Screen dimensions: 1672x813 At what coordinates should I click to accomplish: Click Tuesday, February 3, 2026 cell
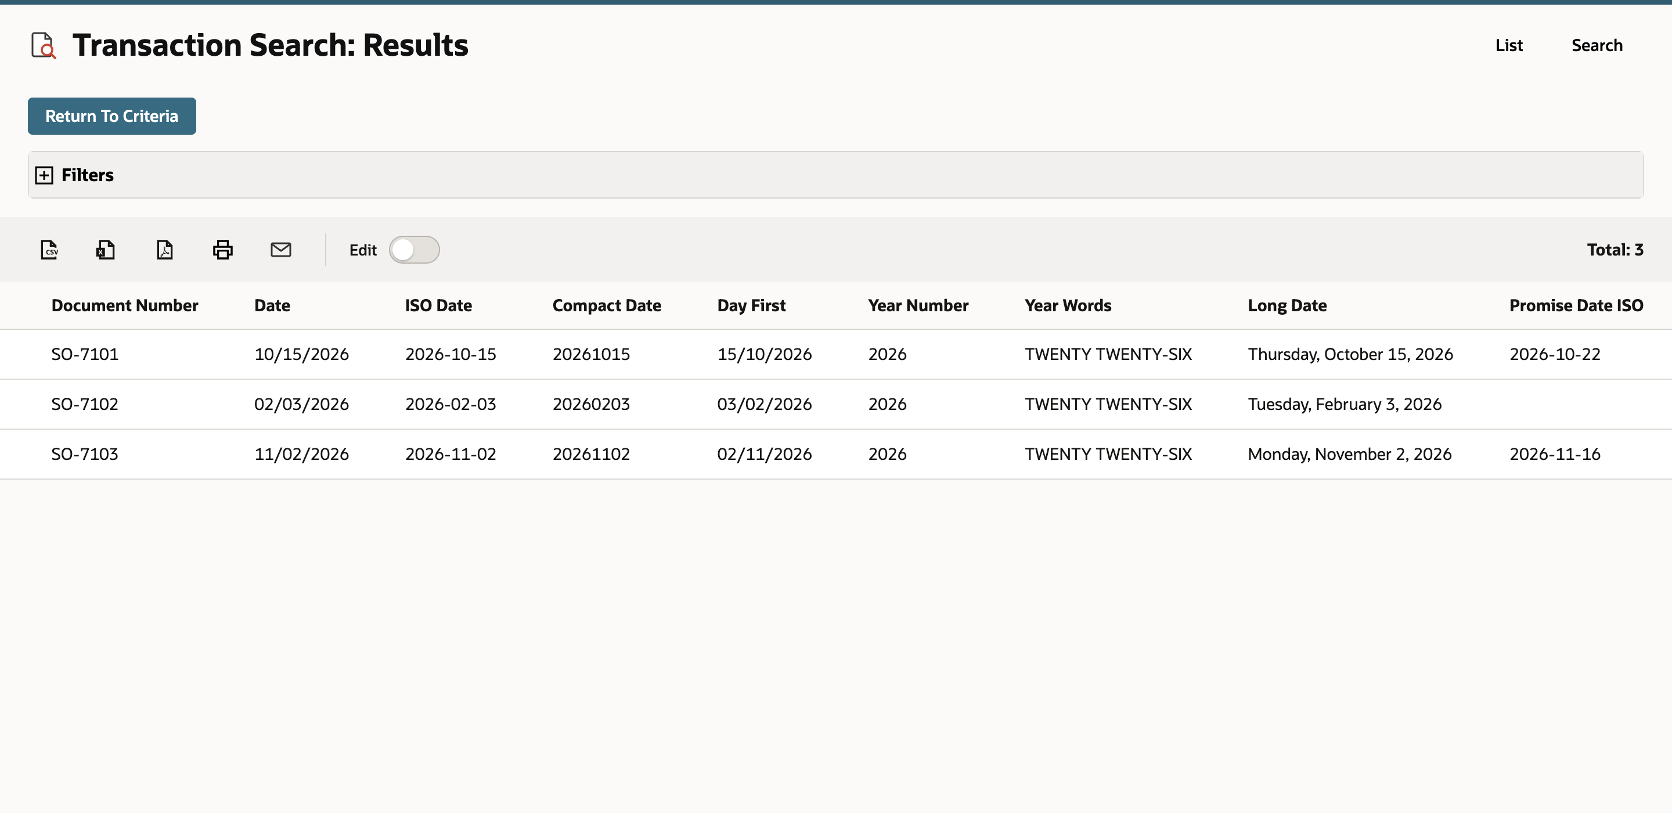pos(1344,404)
